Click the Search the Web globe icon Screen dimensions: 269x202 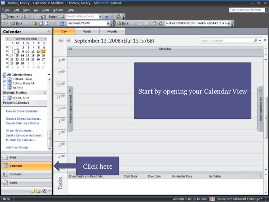(160, 23)
